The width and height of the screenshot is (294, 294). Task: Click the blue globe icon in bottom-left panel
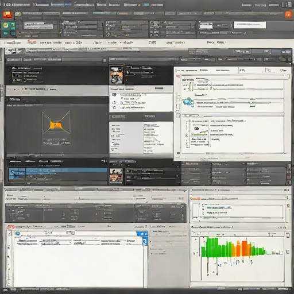click(18, 233)
